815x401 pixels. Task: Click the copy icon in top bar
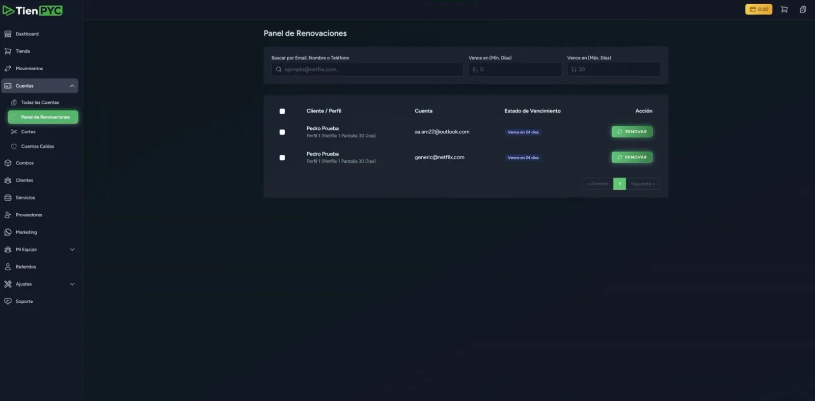point(803,9)
